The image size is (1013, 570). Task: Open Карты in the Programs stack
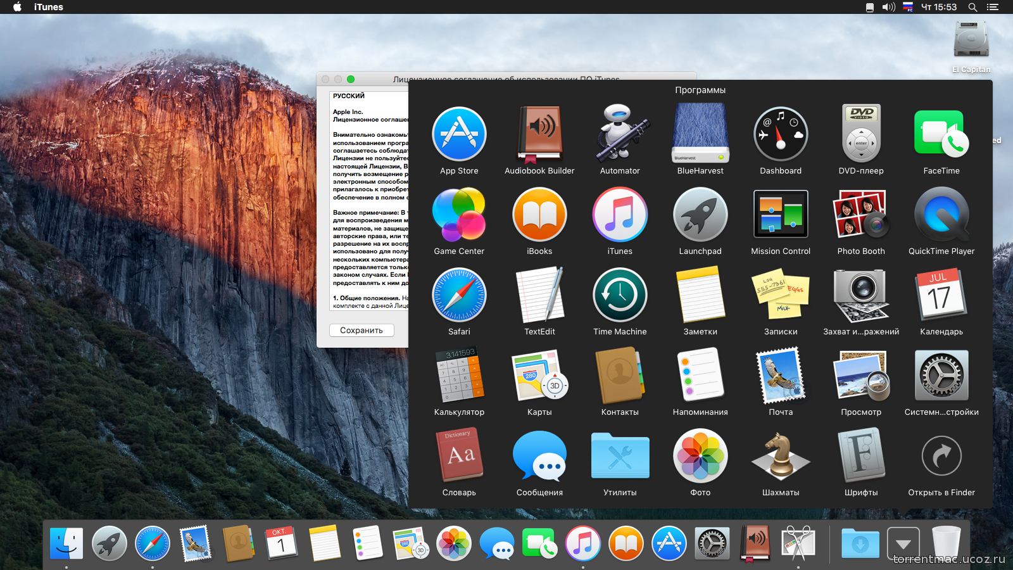(539, 376)
